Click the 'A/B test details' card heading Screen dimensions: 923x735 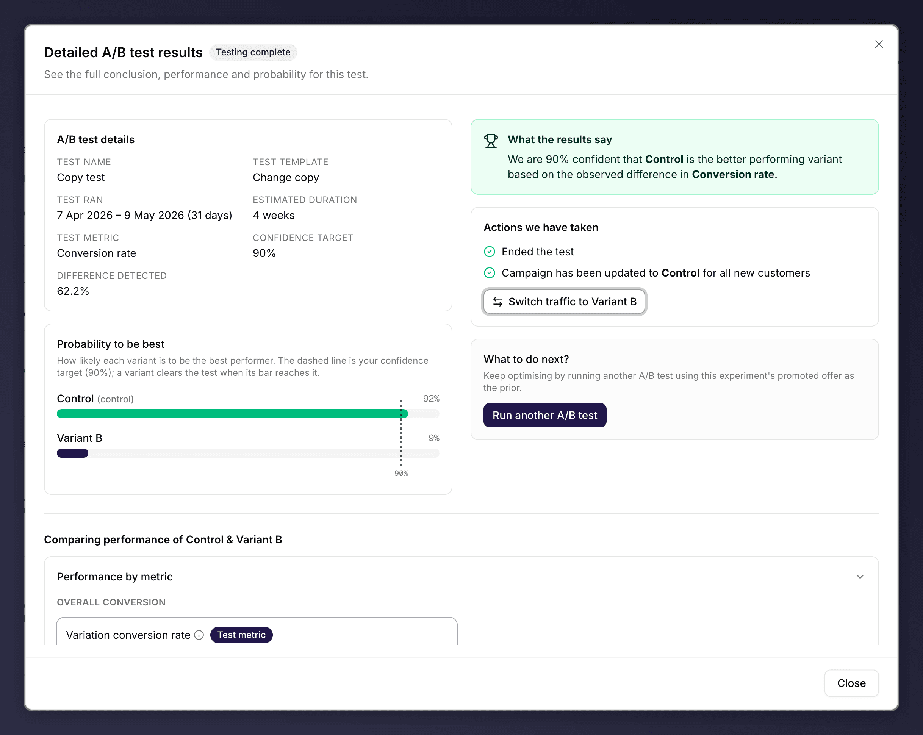(95, 139)
